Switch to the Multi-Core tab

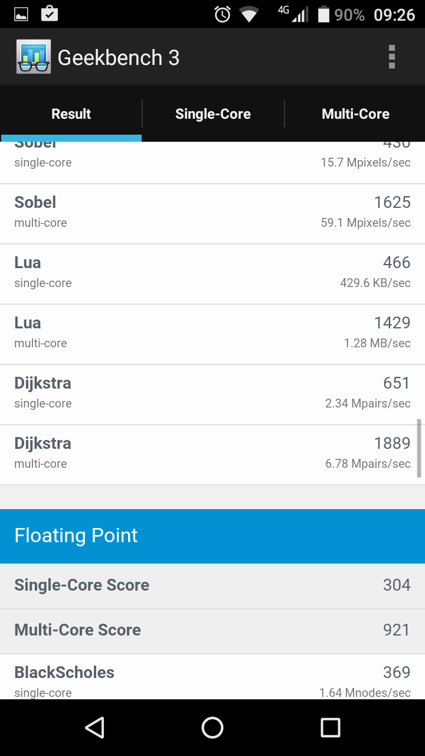tap(355, 114)
